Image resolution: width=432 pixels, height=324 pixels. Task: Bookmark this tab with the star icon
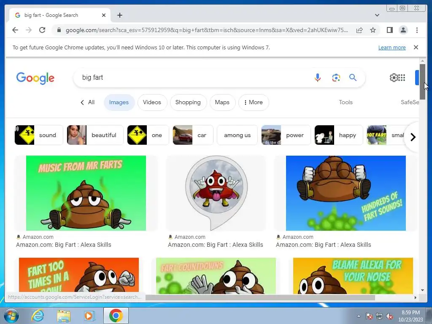click(x=373, y=30)
